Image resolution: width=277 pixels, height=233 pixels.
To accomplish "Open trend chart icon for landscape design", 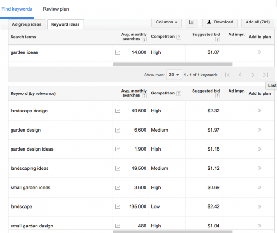I will (x=117, y=111).
